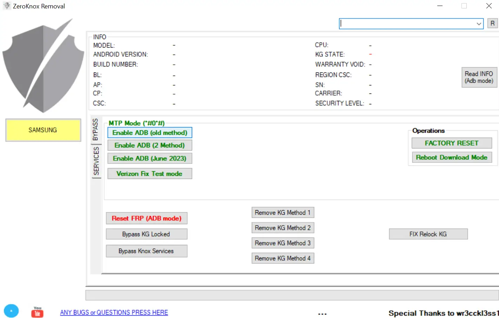Click Verizon Fix Test mode button

pos(150,174)
